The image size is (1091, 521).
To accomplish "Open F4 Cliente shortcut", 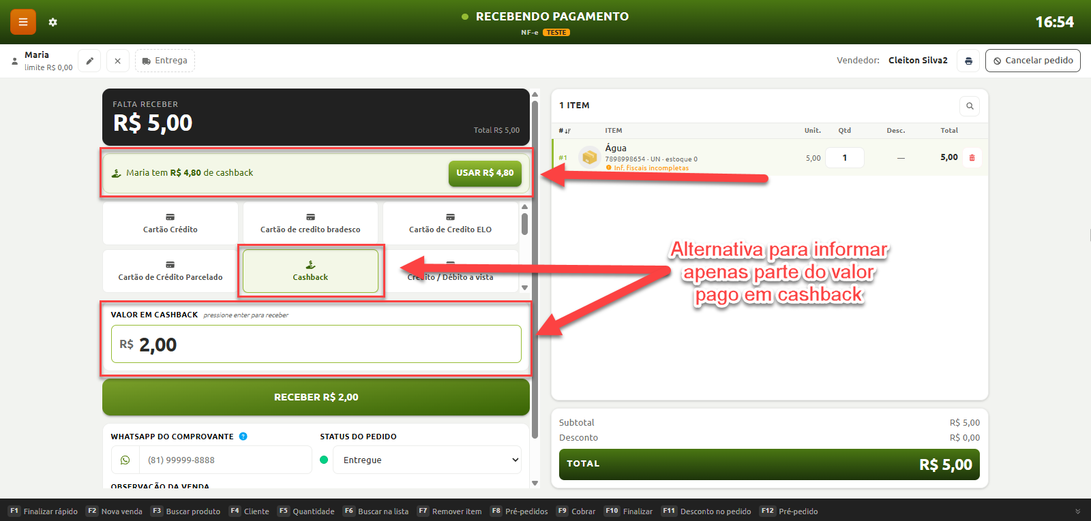I will click(249, 511).
